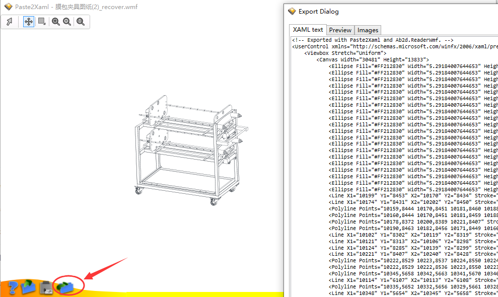This screenshot has height=297, width=498.
Task: Switch to the Preview tab
Action: (x=340, y=30)
